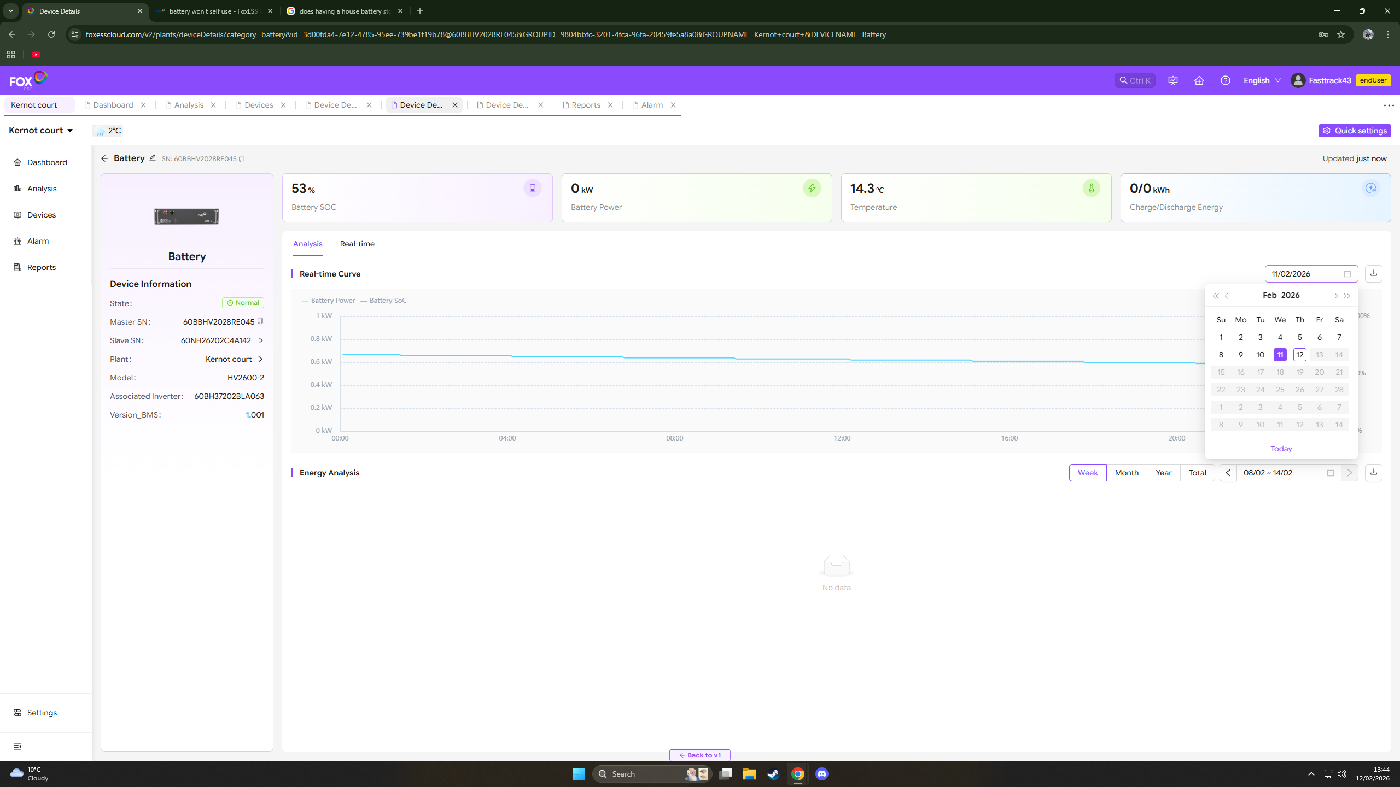Select Month range for Energy Analysis
Viewport: 1400px width, 787px height.
coord(1126,472)
